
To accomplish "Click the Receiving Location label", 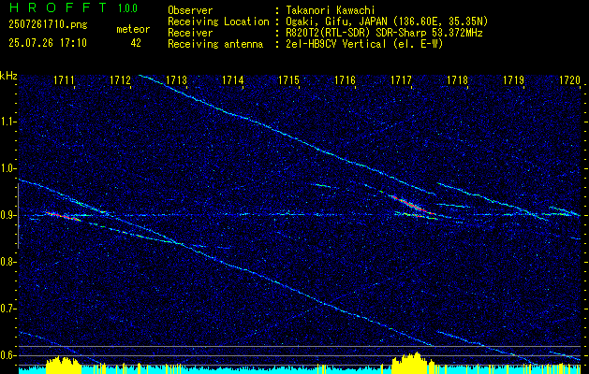I will (218, 22).
